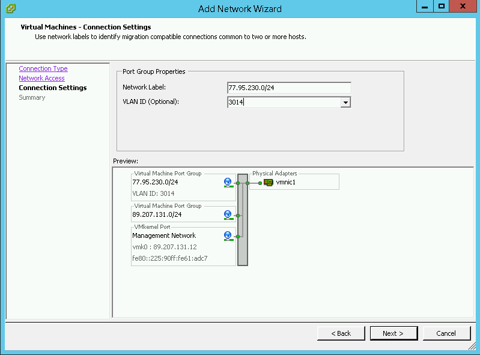Maximize the Add Network Wizard window
The height and width of the screenshot is (355, 480).
point(442,7)
